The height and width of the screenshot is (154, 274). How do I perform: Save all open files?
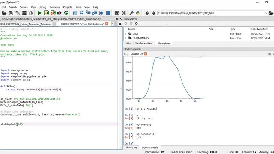point(18,13)
